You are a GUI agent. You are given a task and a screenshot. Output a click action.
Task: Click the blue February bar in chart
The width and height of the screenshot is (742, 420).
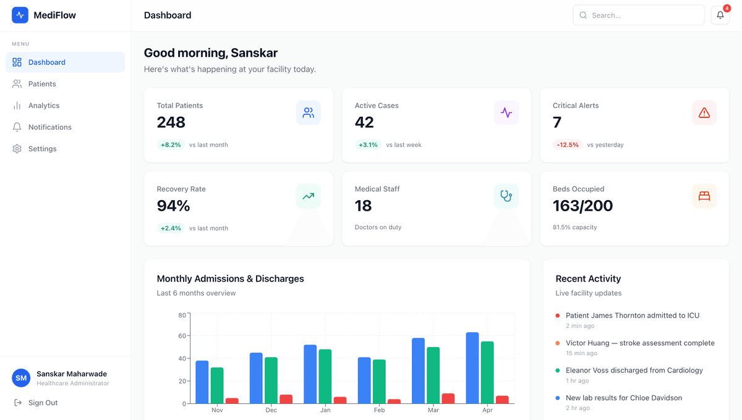click(364, 380)
